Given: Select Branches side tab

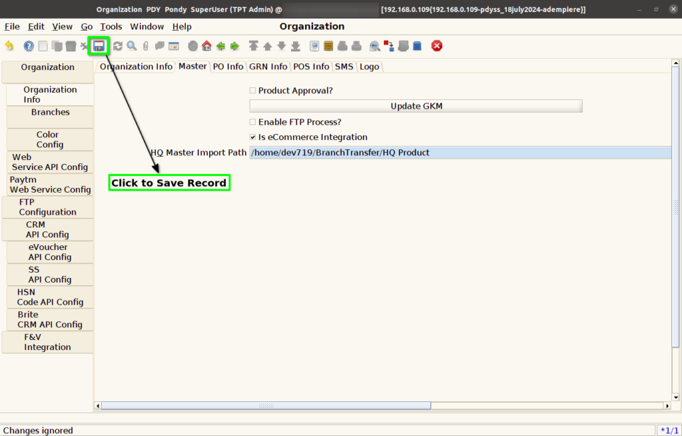Looking at the screenshot, I should pyautogui.click(x=50, y=117).
